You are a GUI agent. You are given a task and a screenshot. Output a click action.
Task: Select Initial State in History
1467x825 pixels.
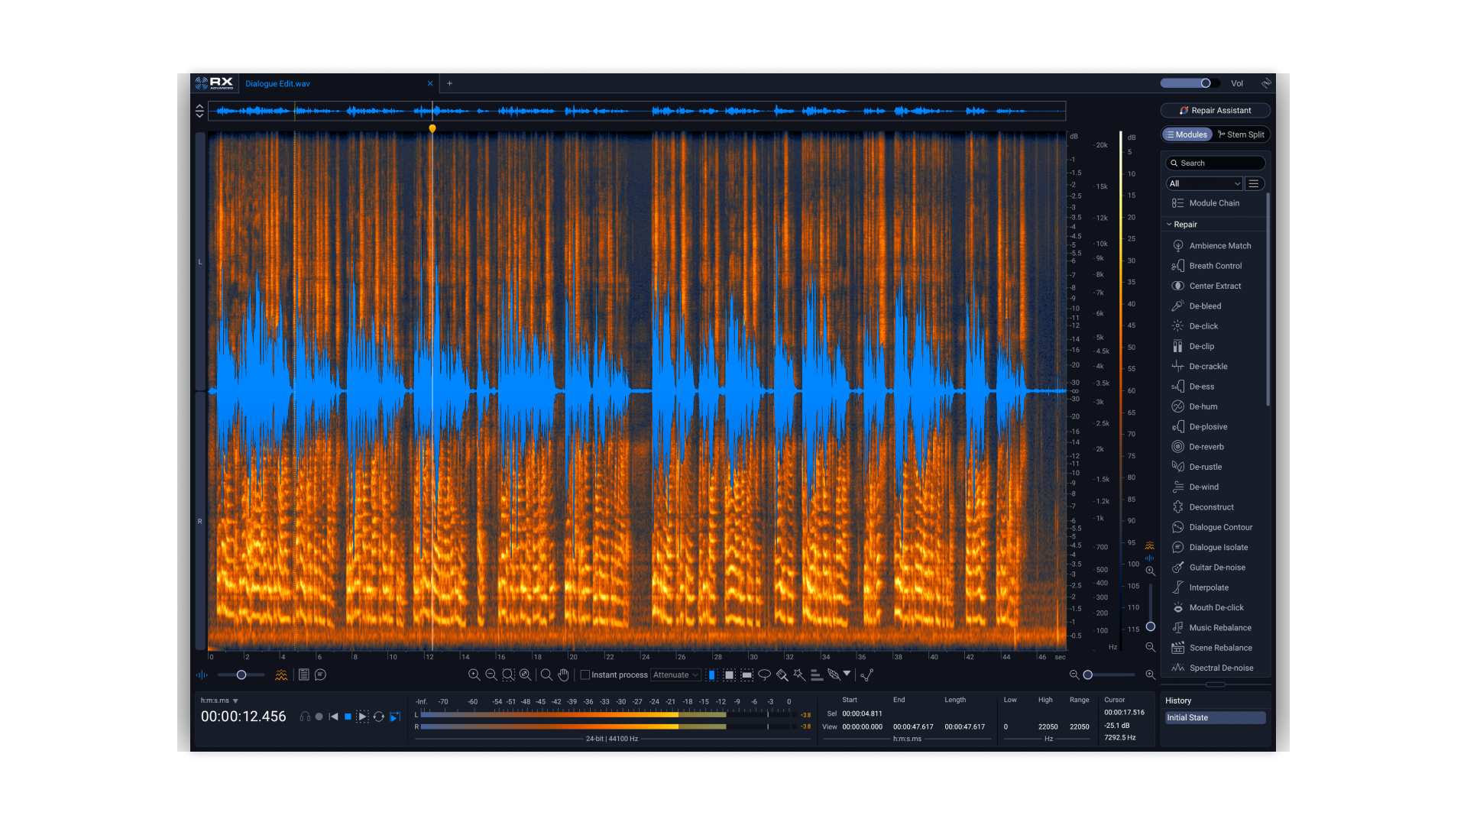point(1214,717)
